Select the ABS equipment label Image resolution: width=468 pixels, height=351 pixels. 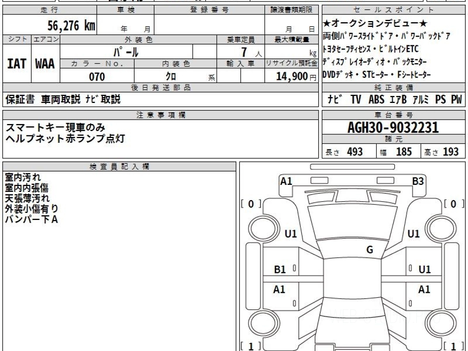376,100
